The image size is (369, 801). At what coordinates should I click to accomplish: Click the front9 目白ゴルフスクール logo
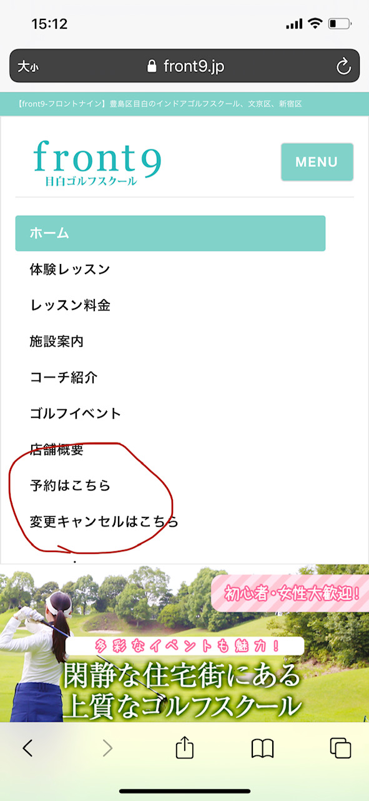tap(97, 163)
